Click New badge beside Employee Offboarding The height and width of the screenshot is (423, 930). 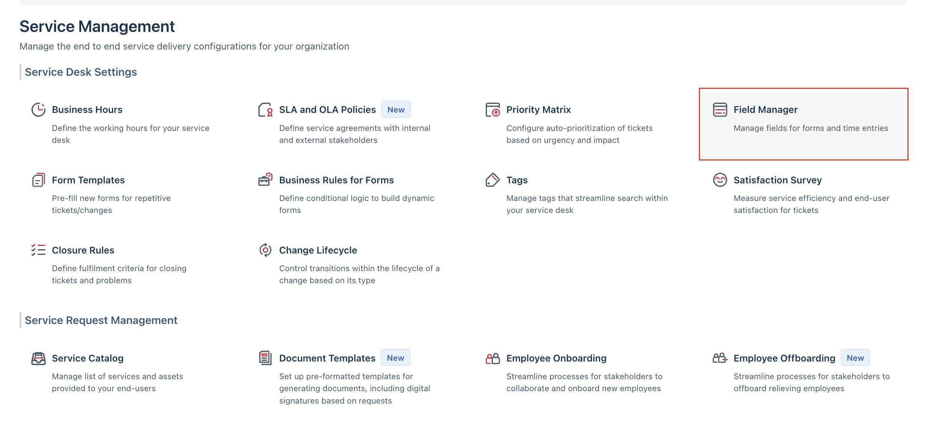point(855,358)
